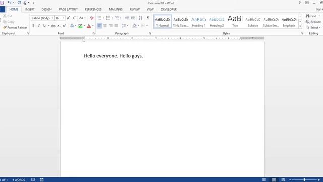
Task: Open Ribbon Display Options
Action: (307, 3)
